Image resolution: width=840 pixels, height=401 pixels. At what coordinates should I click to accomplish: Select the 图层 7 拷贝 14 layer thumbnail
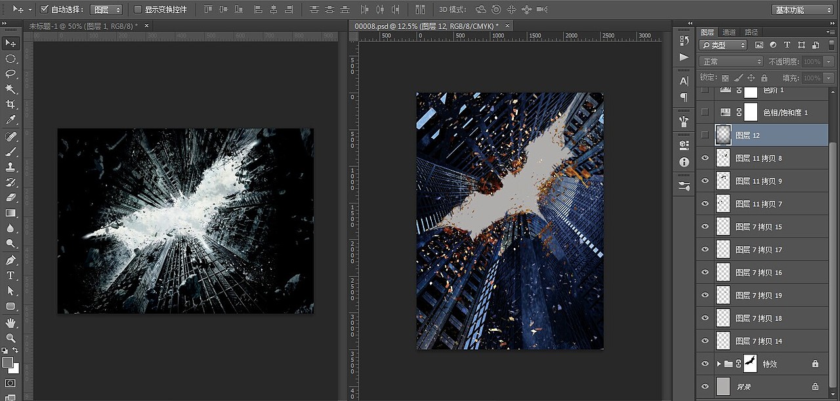coord(723,341)
